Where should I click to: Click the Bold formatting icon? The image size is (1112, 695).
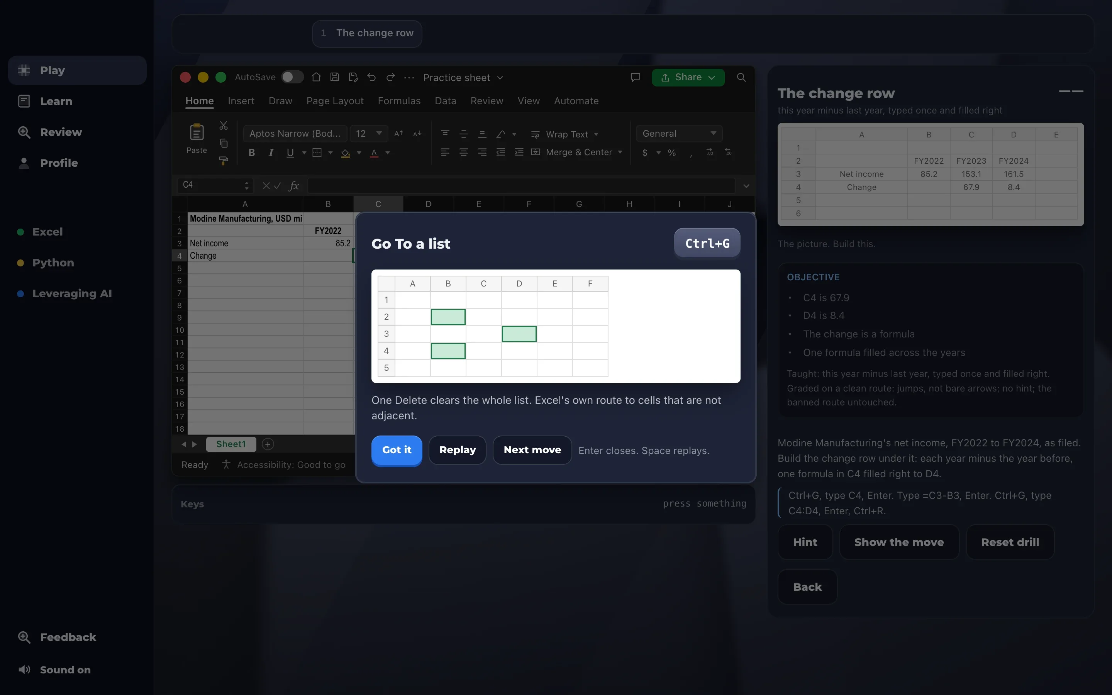252,153
